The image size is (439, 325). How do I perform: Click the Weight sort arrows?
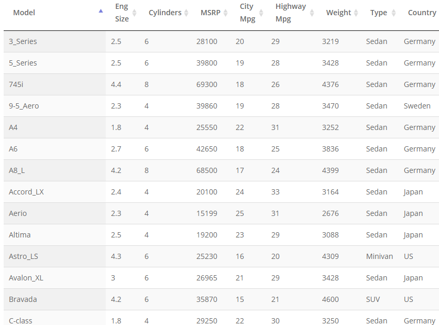tap(356, 13)
